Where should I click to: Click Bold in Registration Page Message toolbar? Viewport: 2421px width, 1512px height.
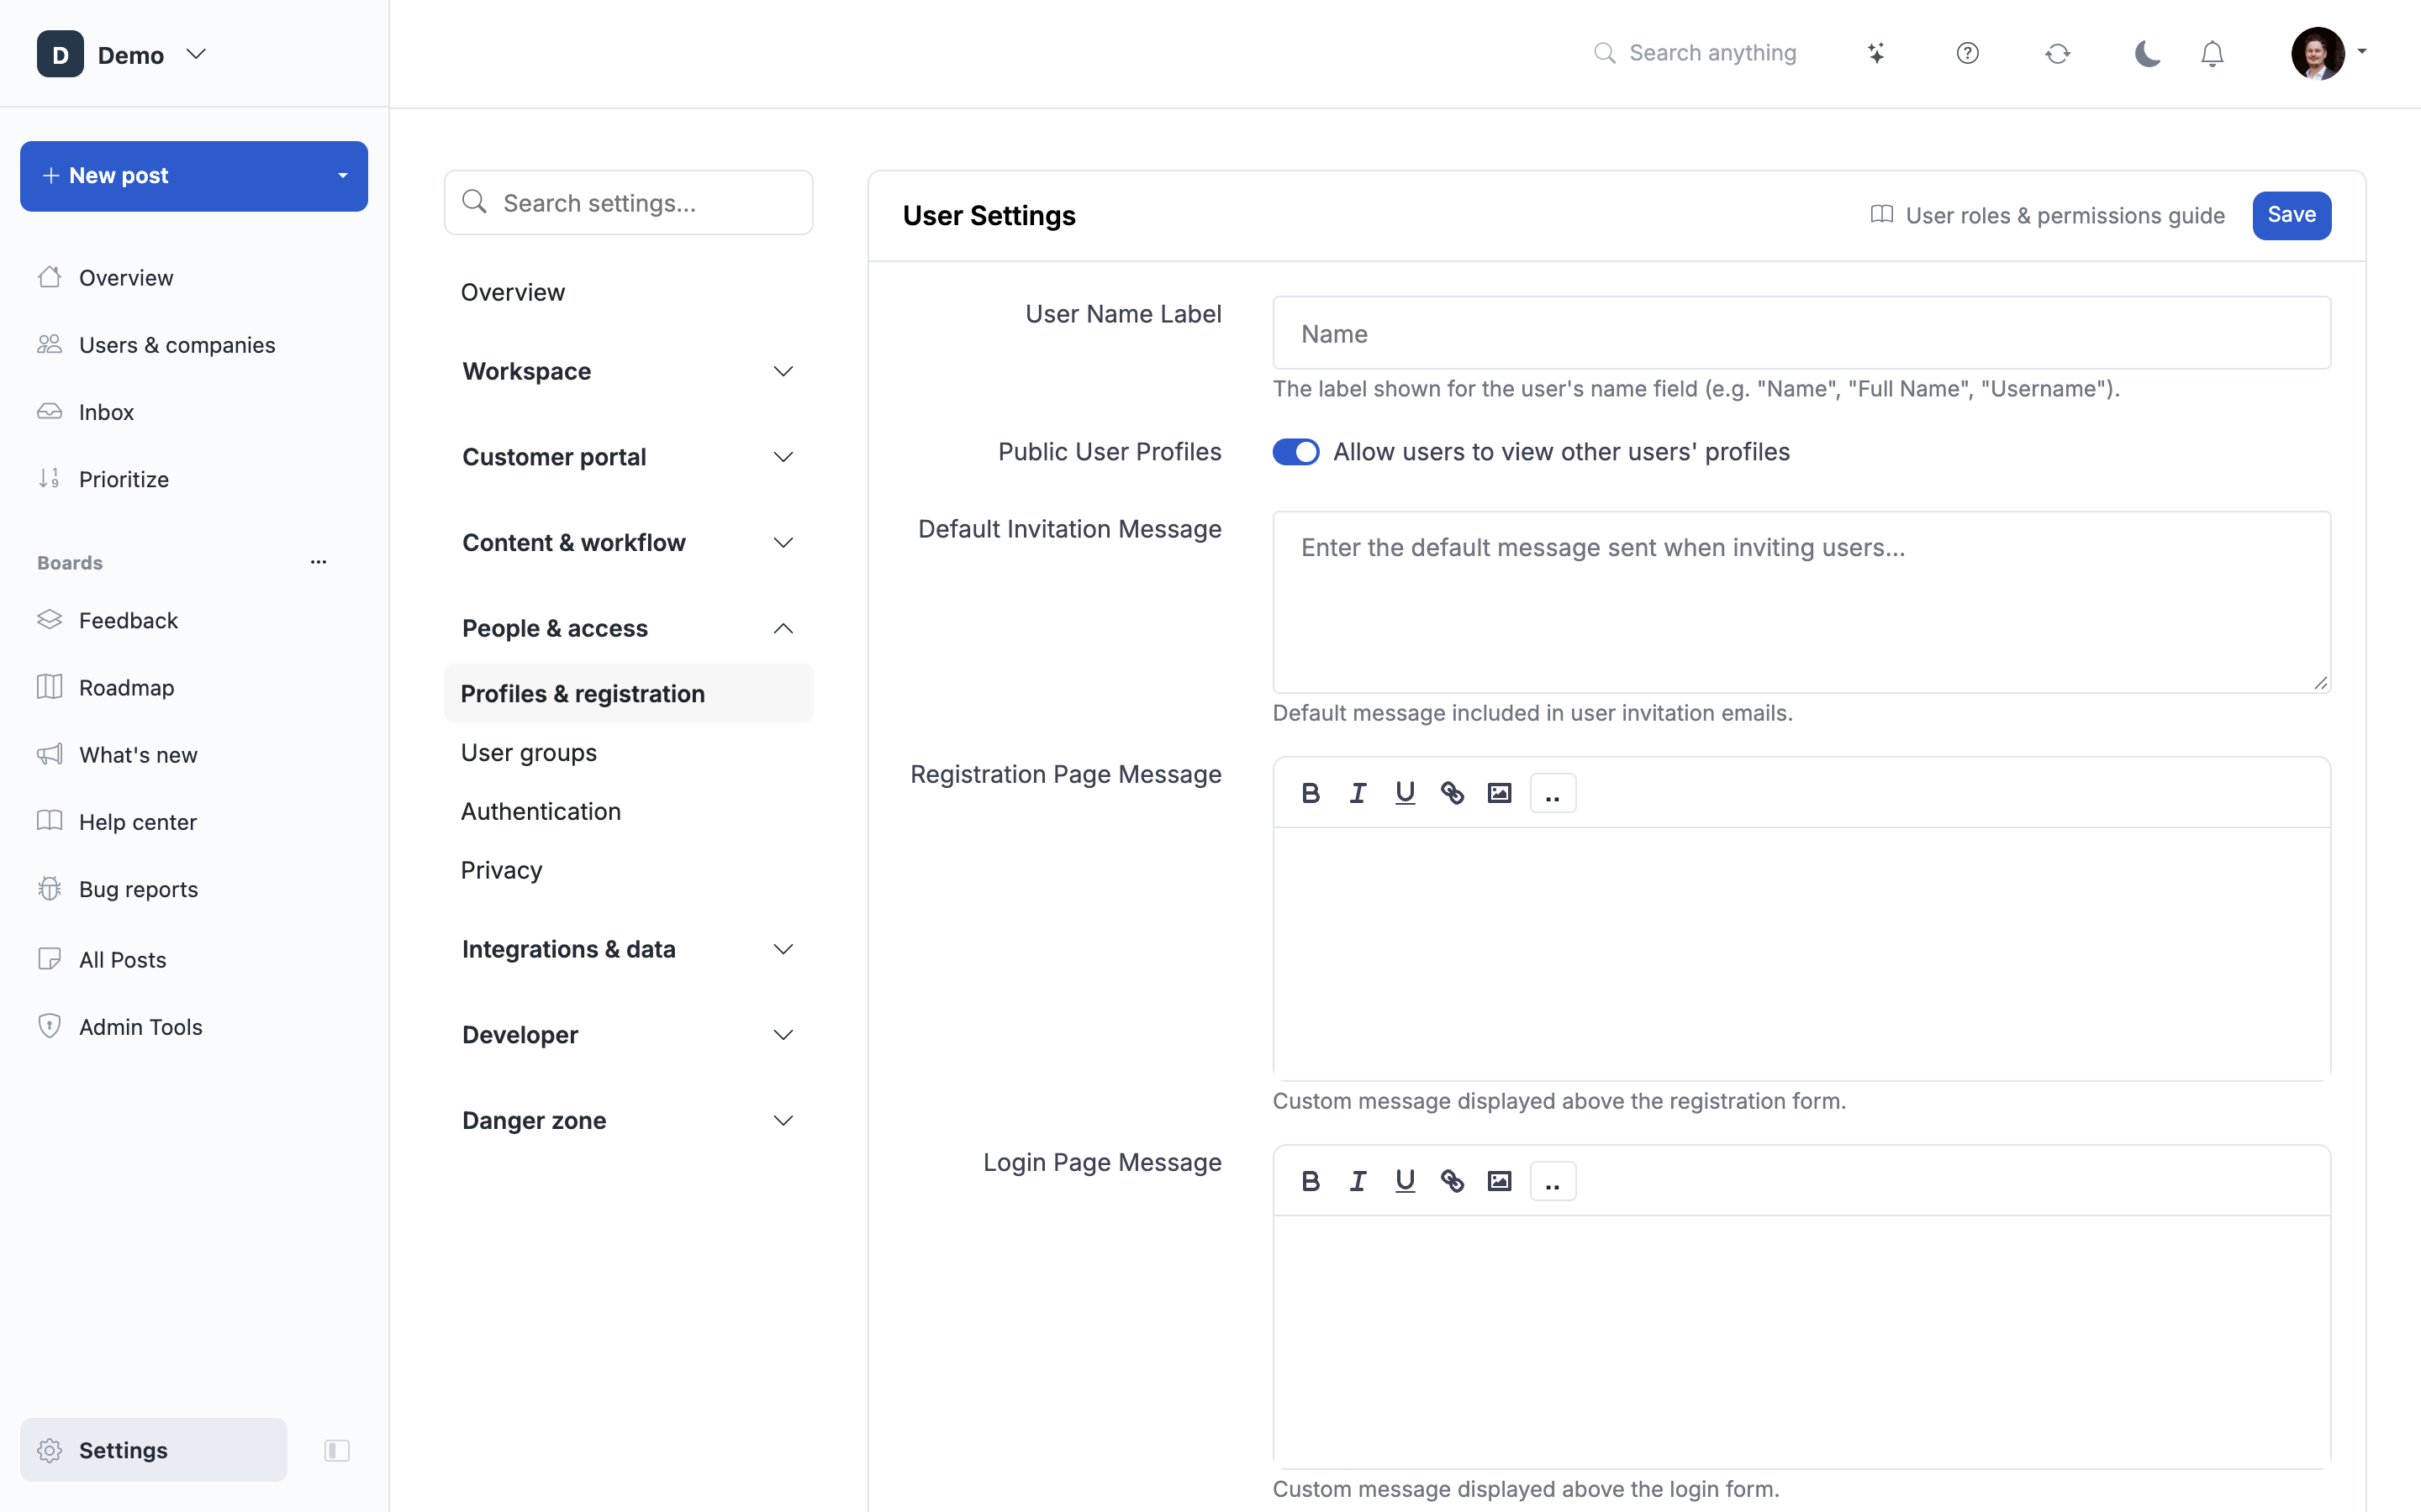1311,793
